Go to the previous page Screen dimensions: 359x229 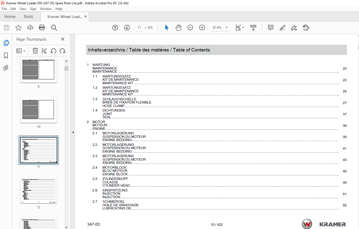[115, 28]
